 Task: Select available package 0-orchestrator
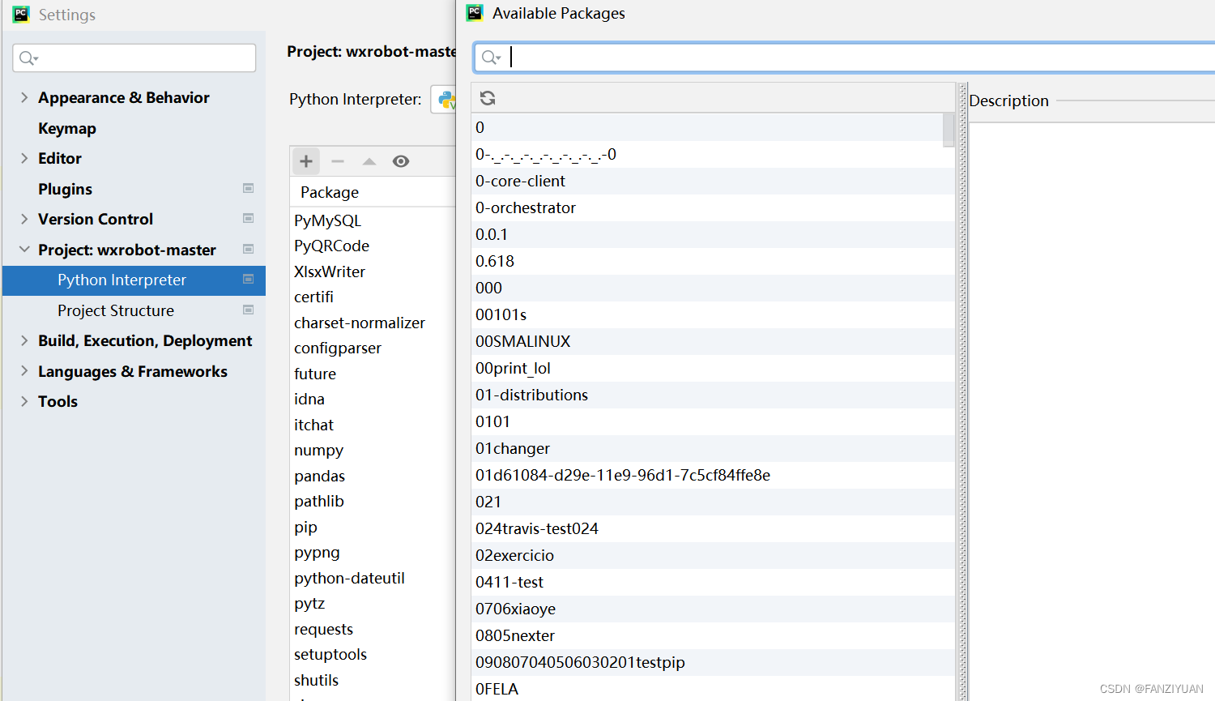pos(714,207)
